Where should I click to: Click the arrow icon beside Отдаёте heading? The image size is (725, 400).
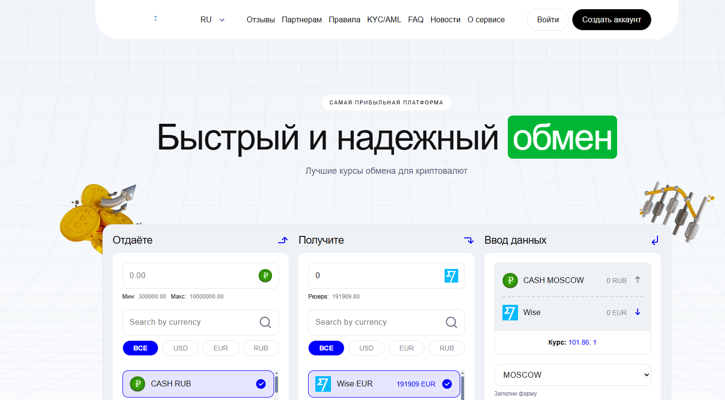click(x=283, y=240)
